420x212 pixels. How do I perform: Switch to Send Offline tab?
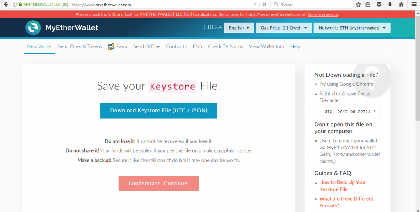(146, 46)
